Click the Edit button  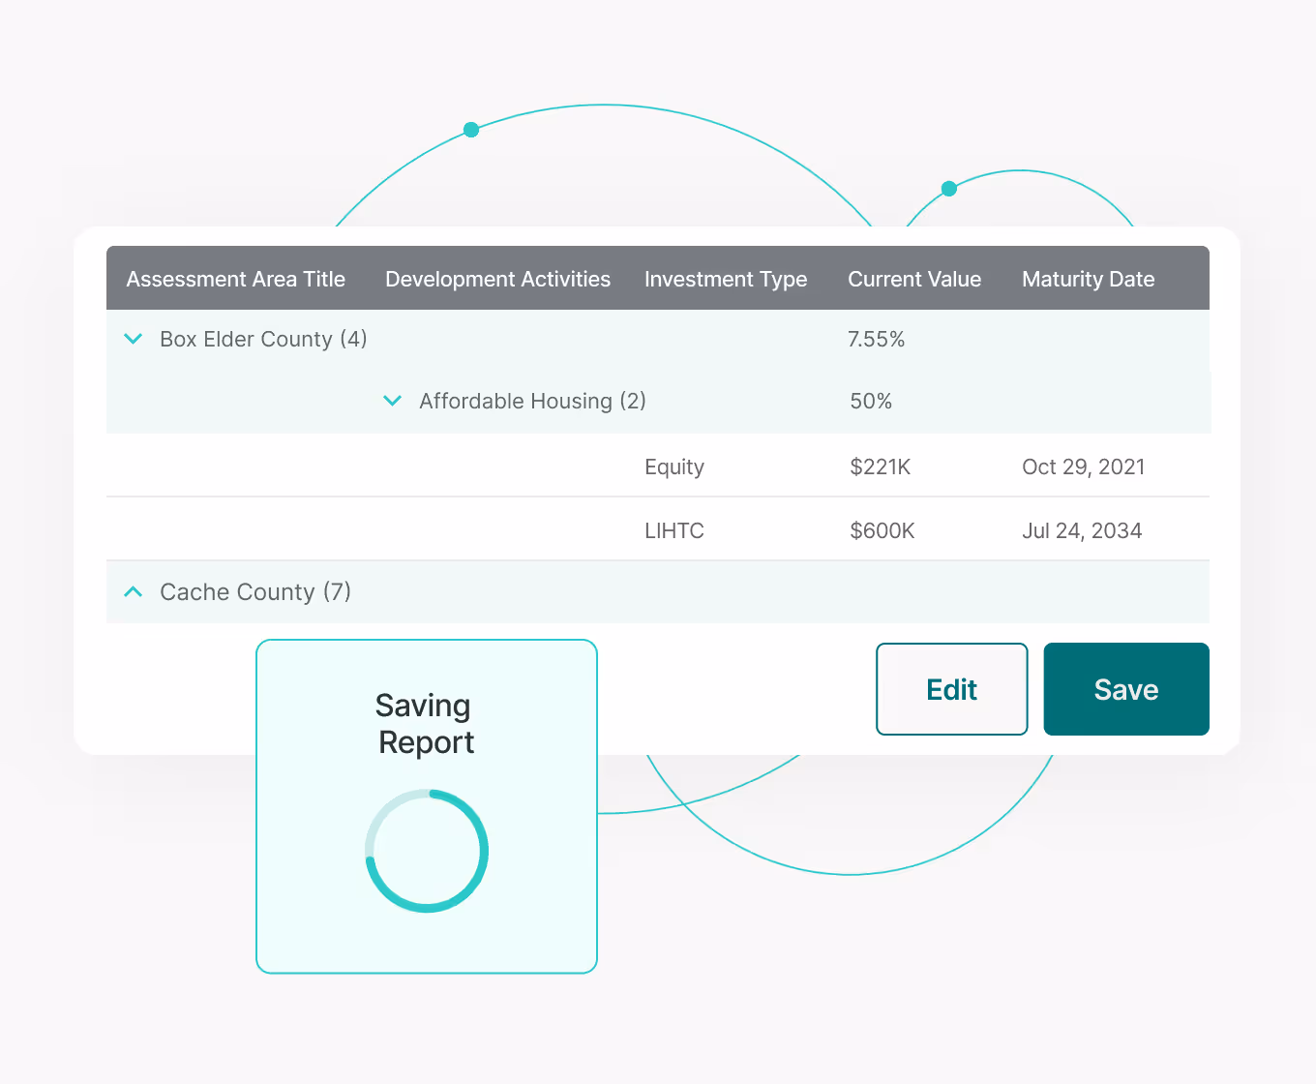(952, 689)
